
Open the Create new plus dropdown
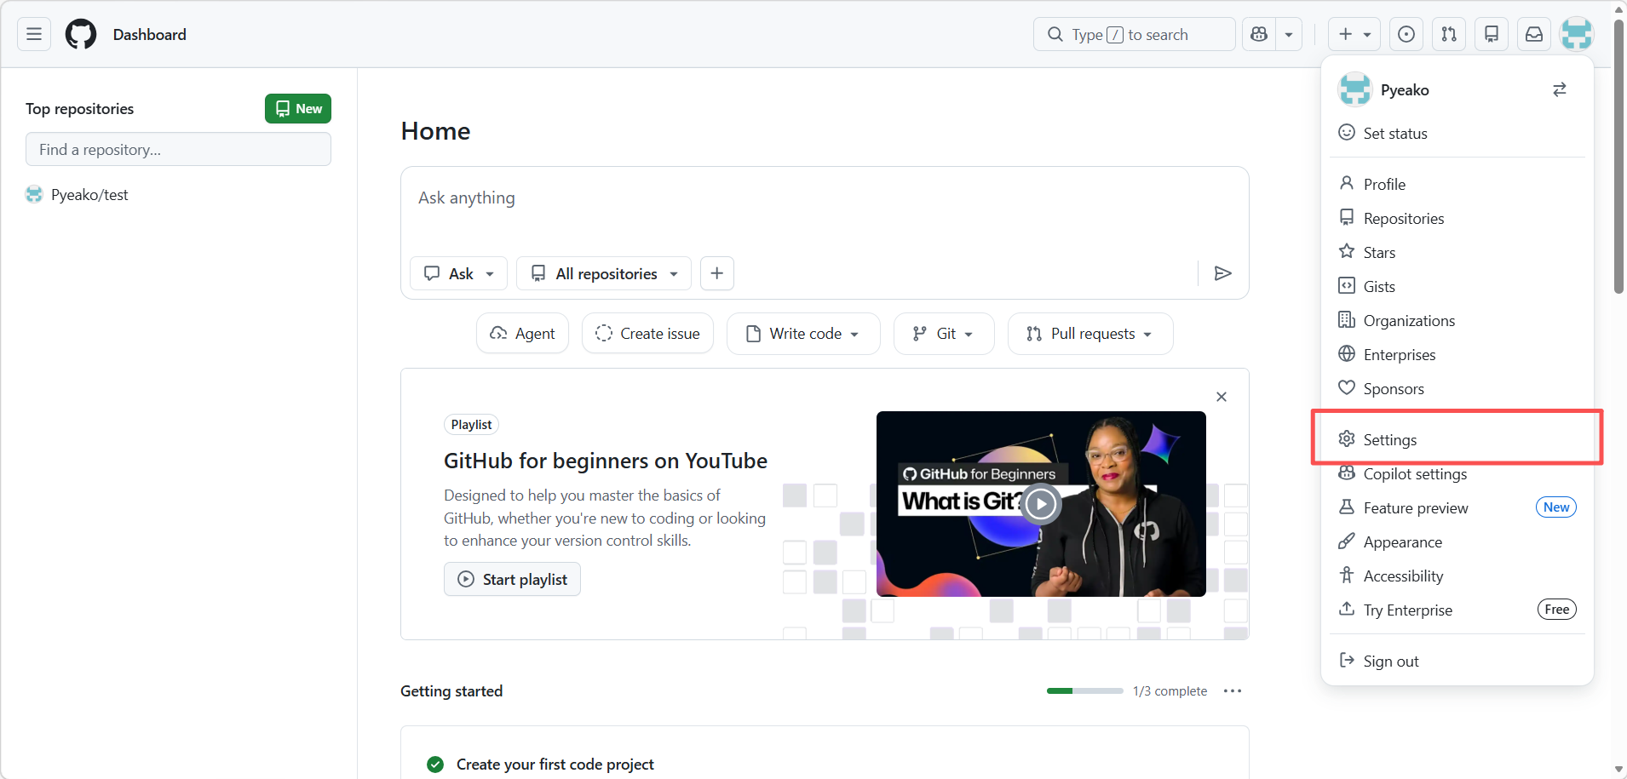tap(1354, 34)
